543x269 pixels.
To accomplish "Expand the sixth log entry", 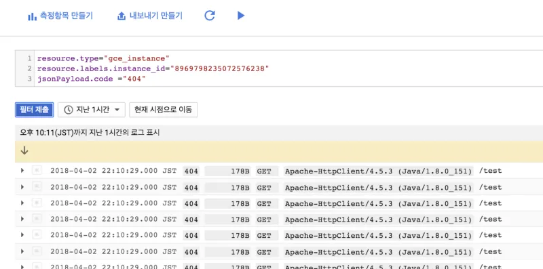I will coord(22,251).
